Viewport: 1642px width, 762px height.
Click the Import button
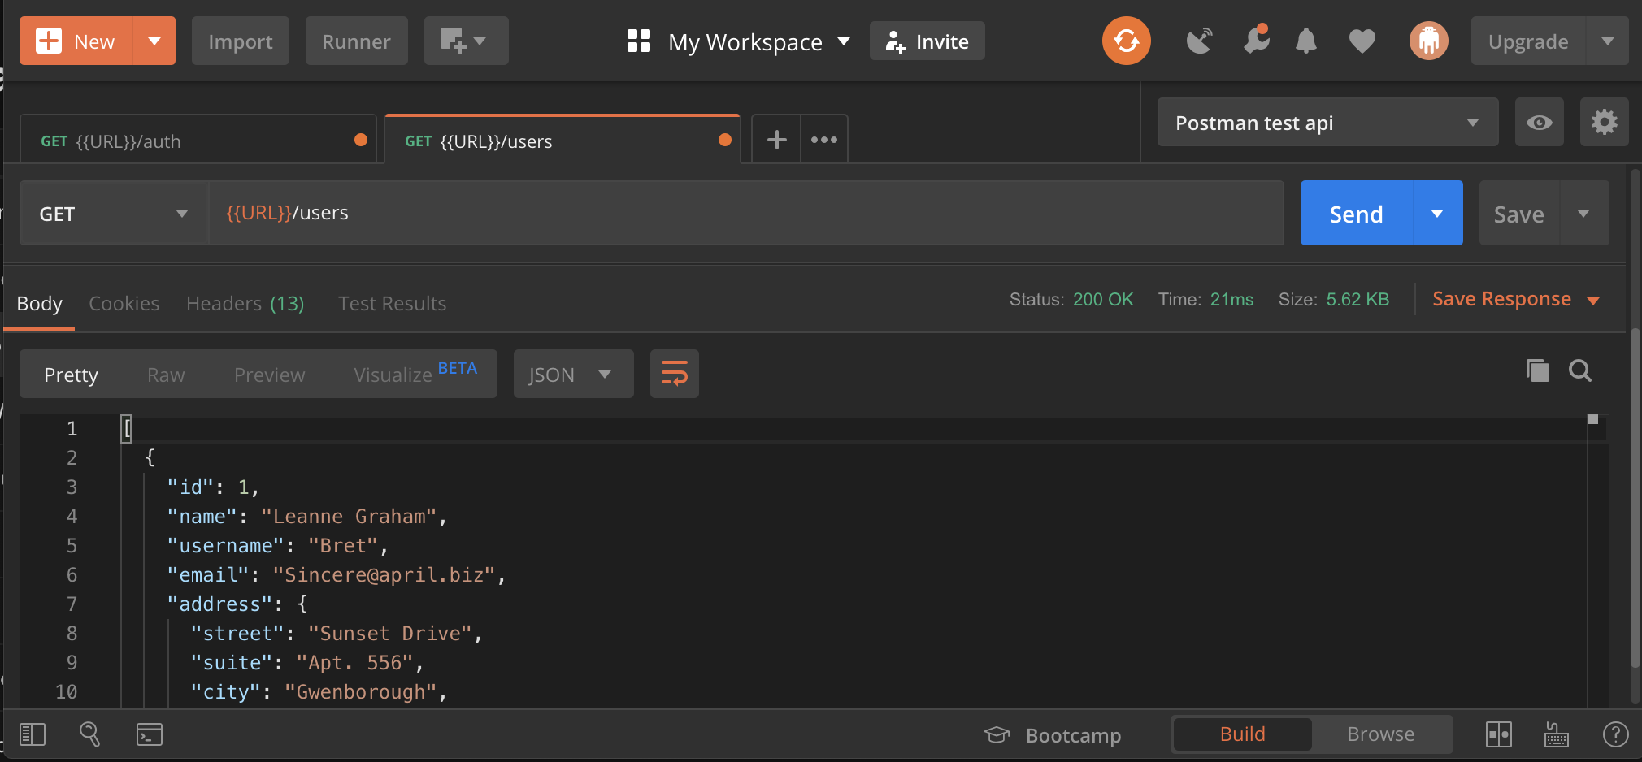pyautogui.click(x=241, y=41)
